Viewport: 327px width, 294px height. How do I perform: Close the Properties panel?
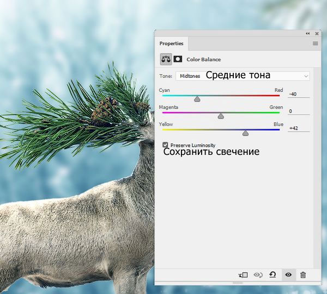click(317, 34)
